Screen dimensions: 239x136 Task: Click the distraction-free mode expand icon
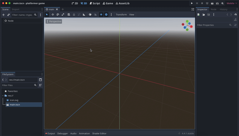[193, 9]
